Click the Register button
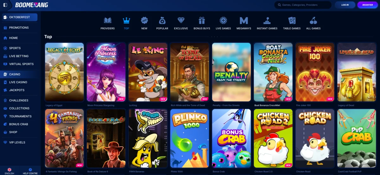The height and width of the screenshot is (175, 380). [367, 5]
